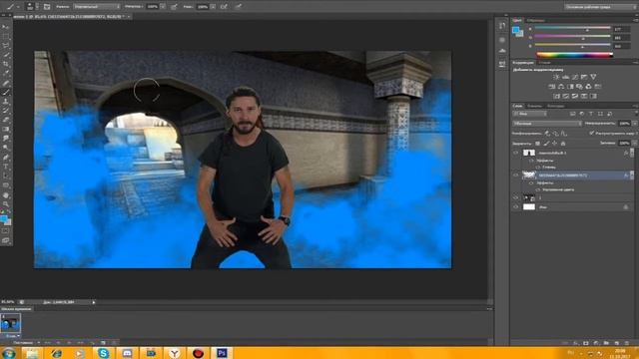Add a Curves adjustment
The width and height of the screenshot is (639, 359).
coord(575,77)
